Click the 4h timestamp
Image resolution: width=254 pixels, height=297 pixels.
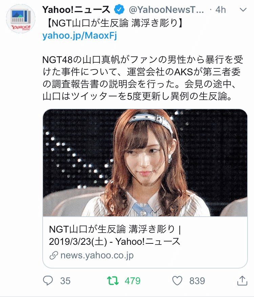click(x=221, y=9)
